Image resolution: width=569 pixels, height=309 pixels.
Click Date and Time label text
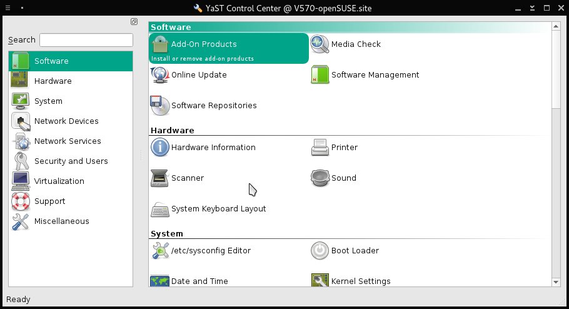point(199,281)
